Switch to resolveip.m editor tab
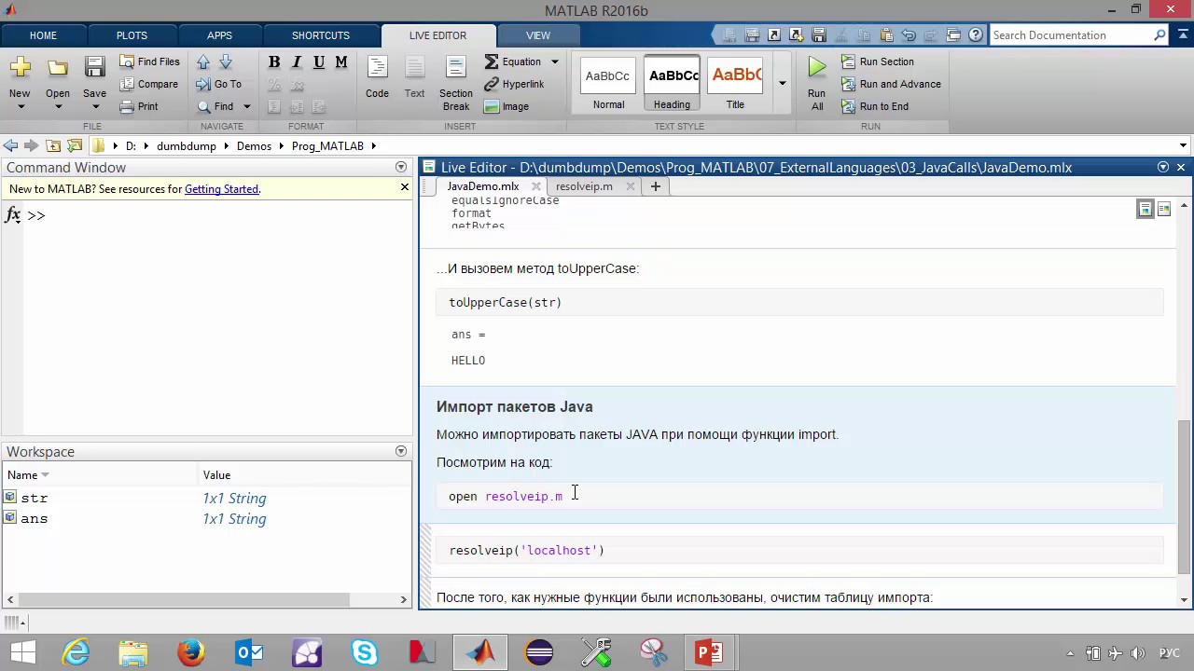 (584, 186)
